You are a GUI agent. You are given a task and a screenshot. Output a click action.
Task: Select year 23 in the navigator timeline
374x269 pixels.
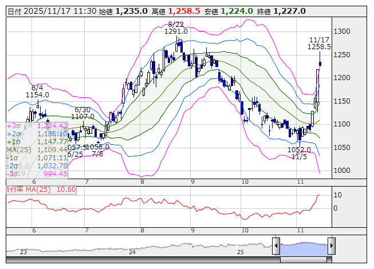click(x=23, y=252)
